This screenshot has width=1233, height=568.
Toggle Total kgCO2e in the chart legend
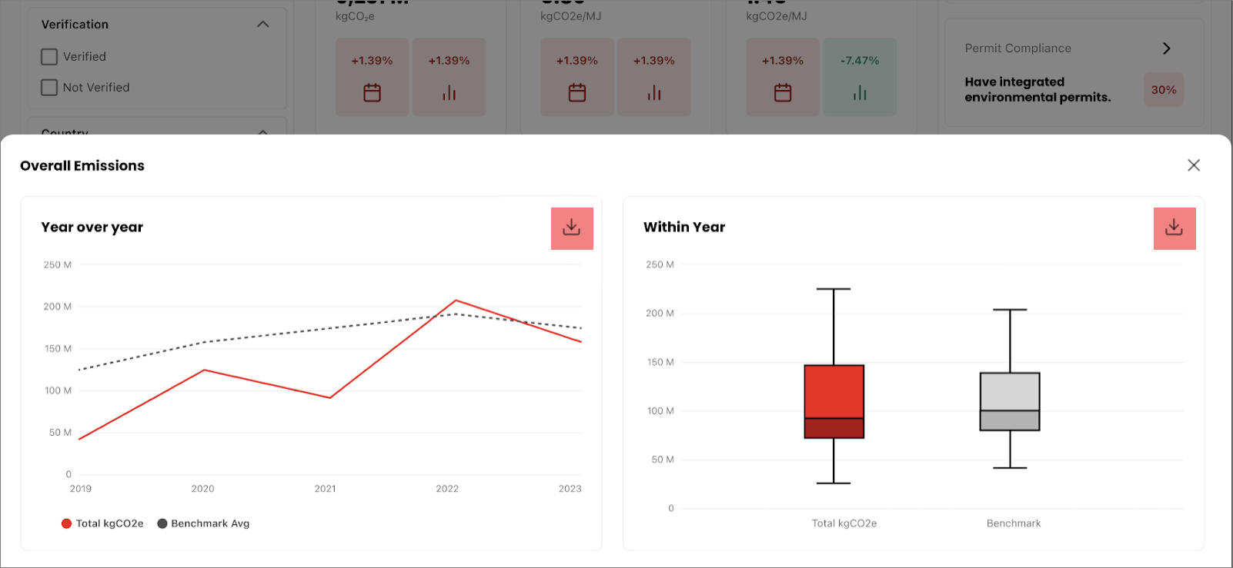[103, 523]
